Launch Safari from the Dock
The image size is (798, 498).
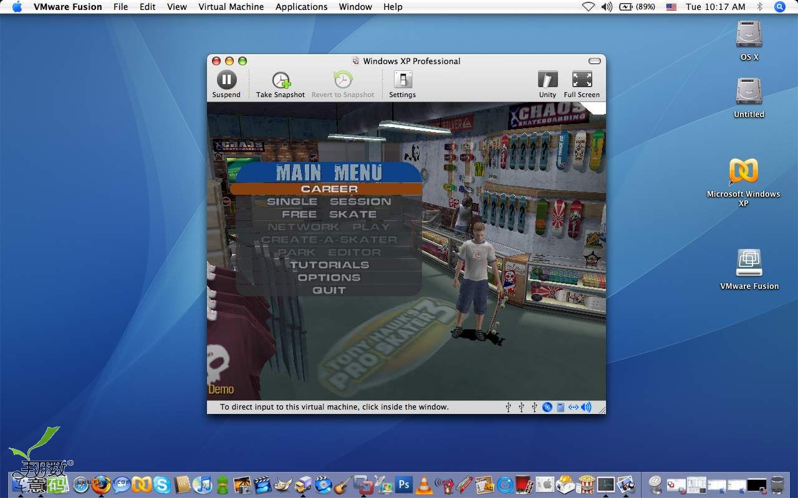(81, 484)
